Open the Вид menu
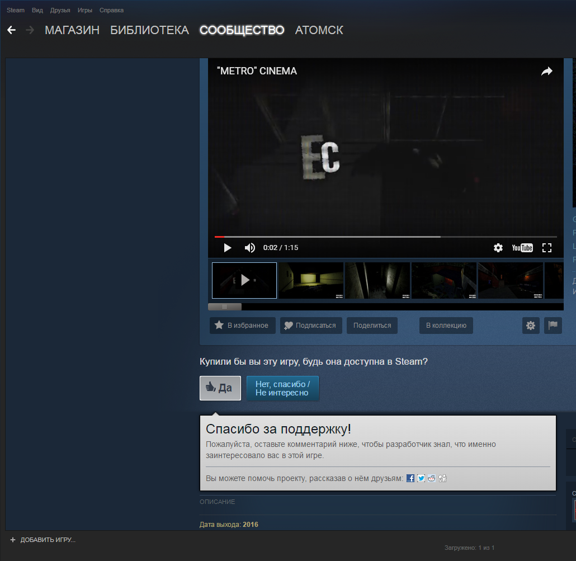 (x=37, y=10)
